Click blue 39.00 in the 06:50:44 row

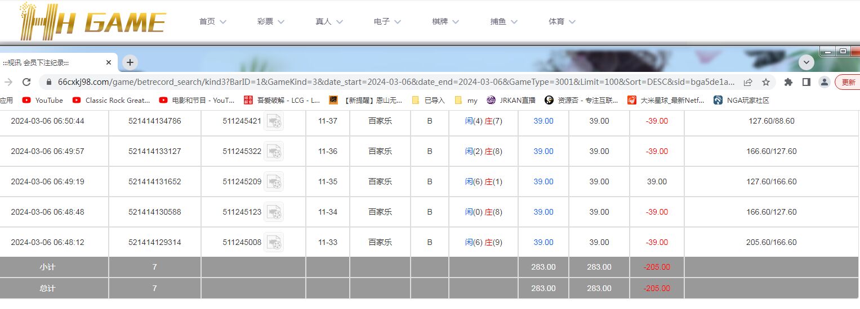tap(543, 121)
